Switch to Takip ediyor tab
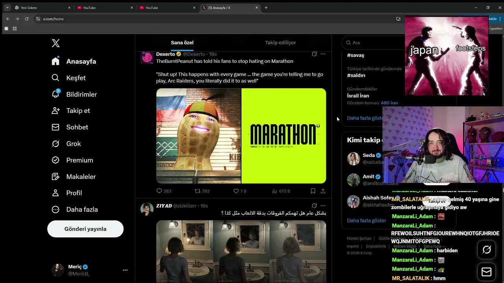The width and height of the screenshot is (504, 283). tap(280, 42)
